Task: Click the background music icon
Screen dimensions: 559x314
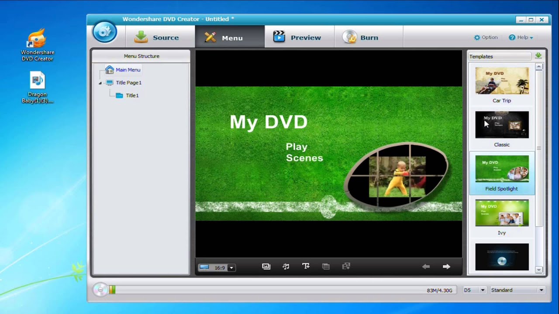Action: point(286,266)
